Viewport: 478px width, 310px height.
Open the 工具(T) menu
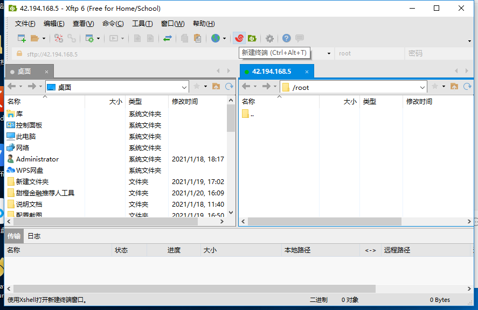[x=142, y=24]
